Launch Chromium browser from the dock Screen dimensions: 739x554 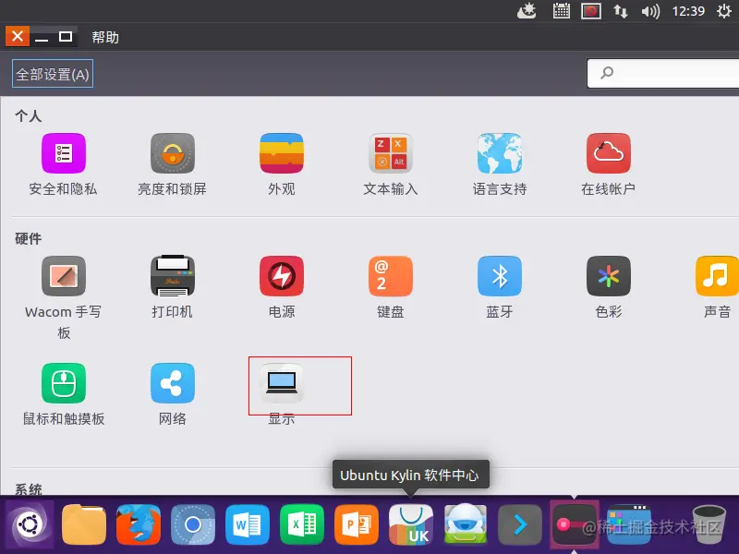coord(193,524)
